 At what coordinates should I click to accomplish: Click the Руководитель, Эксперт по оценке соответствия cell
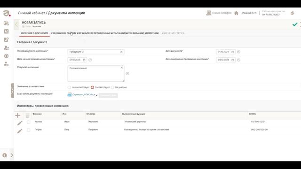[147, 130]
